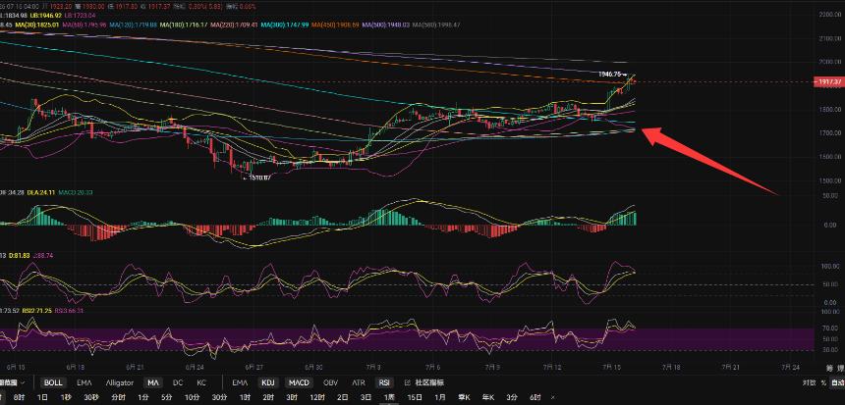Viewport: 845px width, 405px height.
Task: Click the 1917.37 current price tag
Action: coord(828,81)
